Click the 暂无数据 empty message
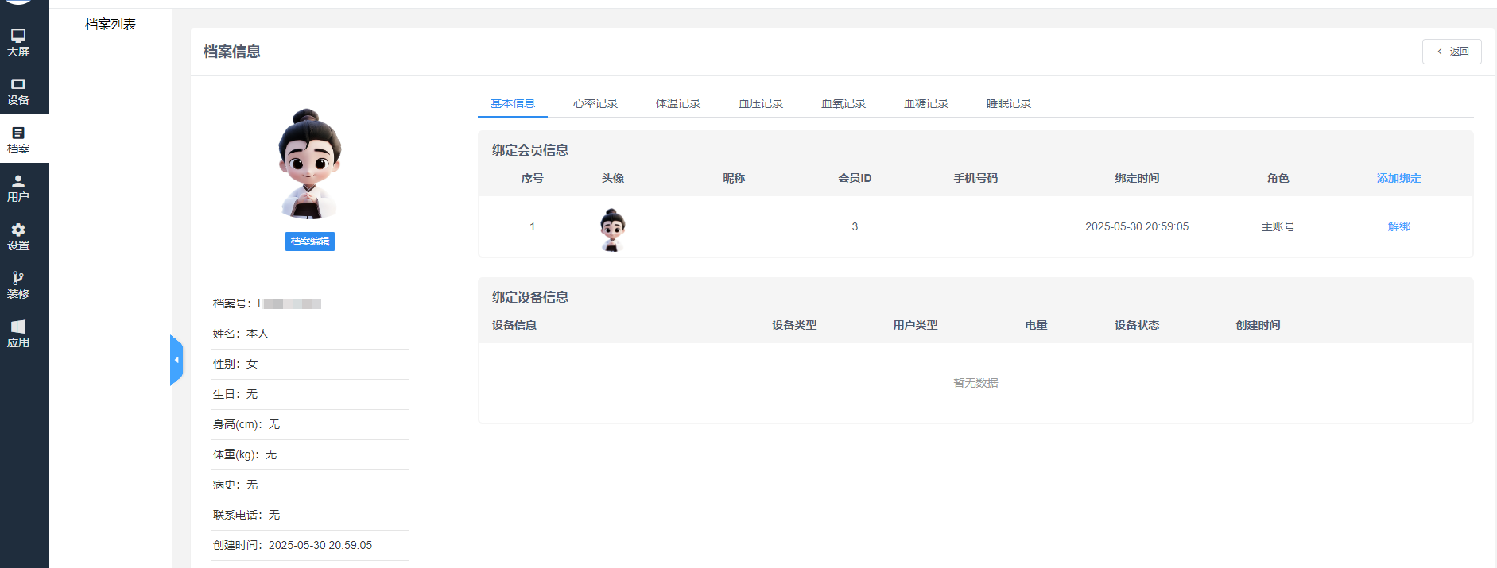Viewport: 1497px width, 568px height. [975, 383]
